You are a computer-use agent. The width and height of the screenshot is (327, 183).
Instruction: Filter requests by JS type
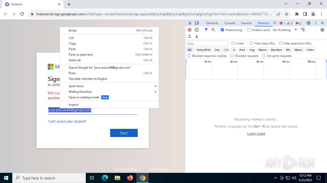tap(234, 50)
